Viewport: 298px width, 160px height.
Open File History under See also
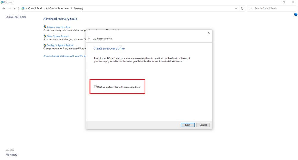click(x=11, y=155)
